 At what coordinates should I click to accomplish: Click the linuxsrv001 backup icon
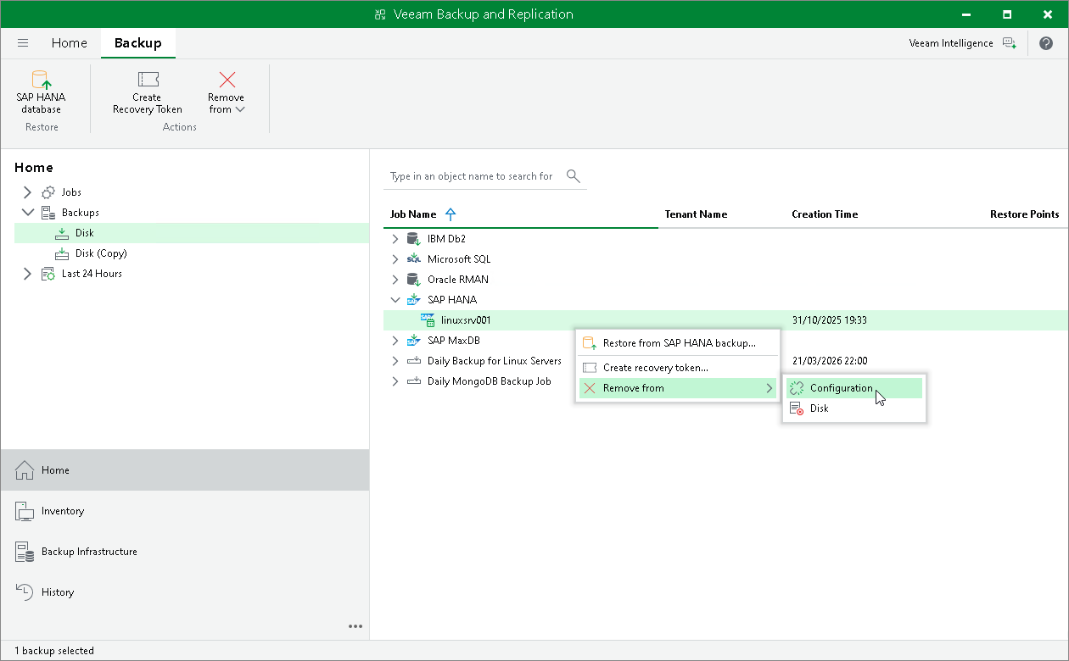[428, 320]
